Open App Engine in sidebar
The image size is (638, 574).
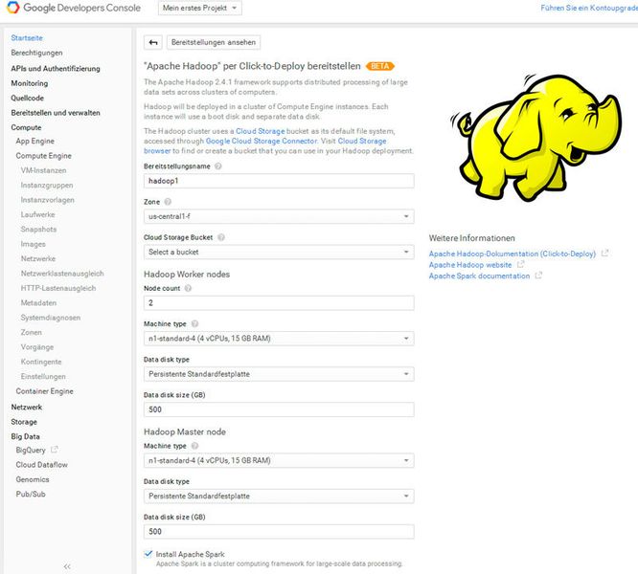pos(35,141)
